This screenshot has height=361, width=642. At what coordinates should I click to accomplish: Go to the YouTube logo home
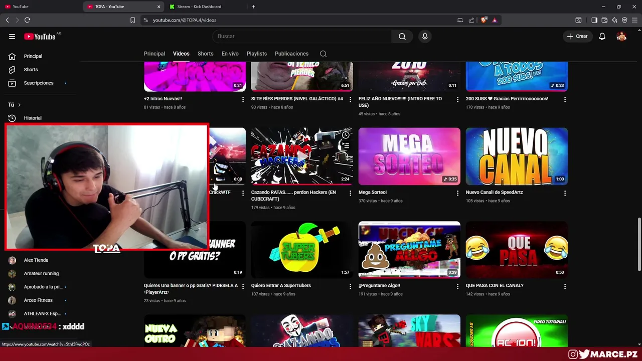click(40, 36)
